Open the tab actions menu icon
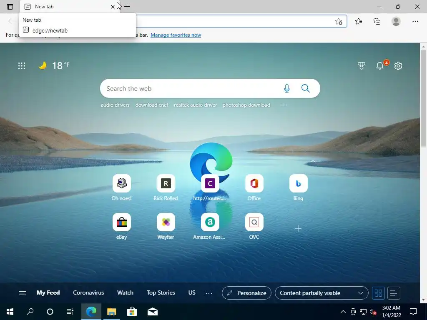The width and height of the screenshot is (427, 320). coord(10,7)
